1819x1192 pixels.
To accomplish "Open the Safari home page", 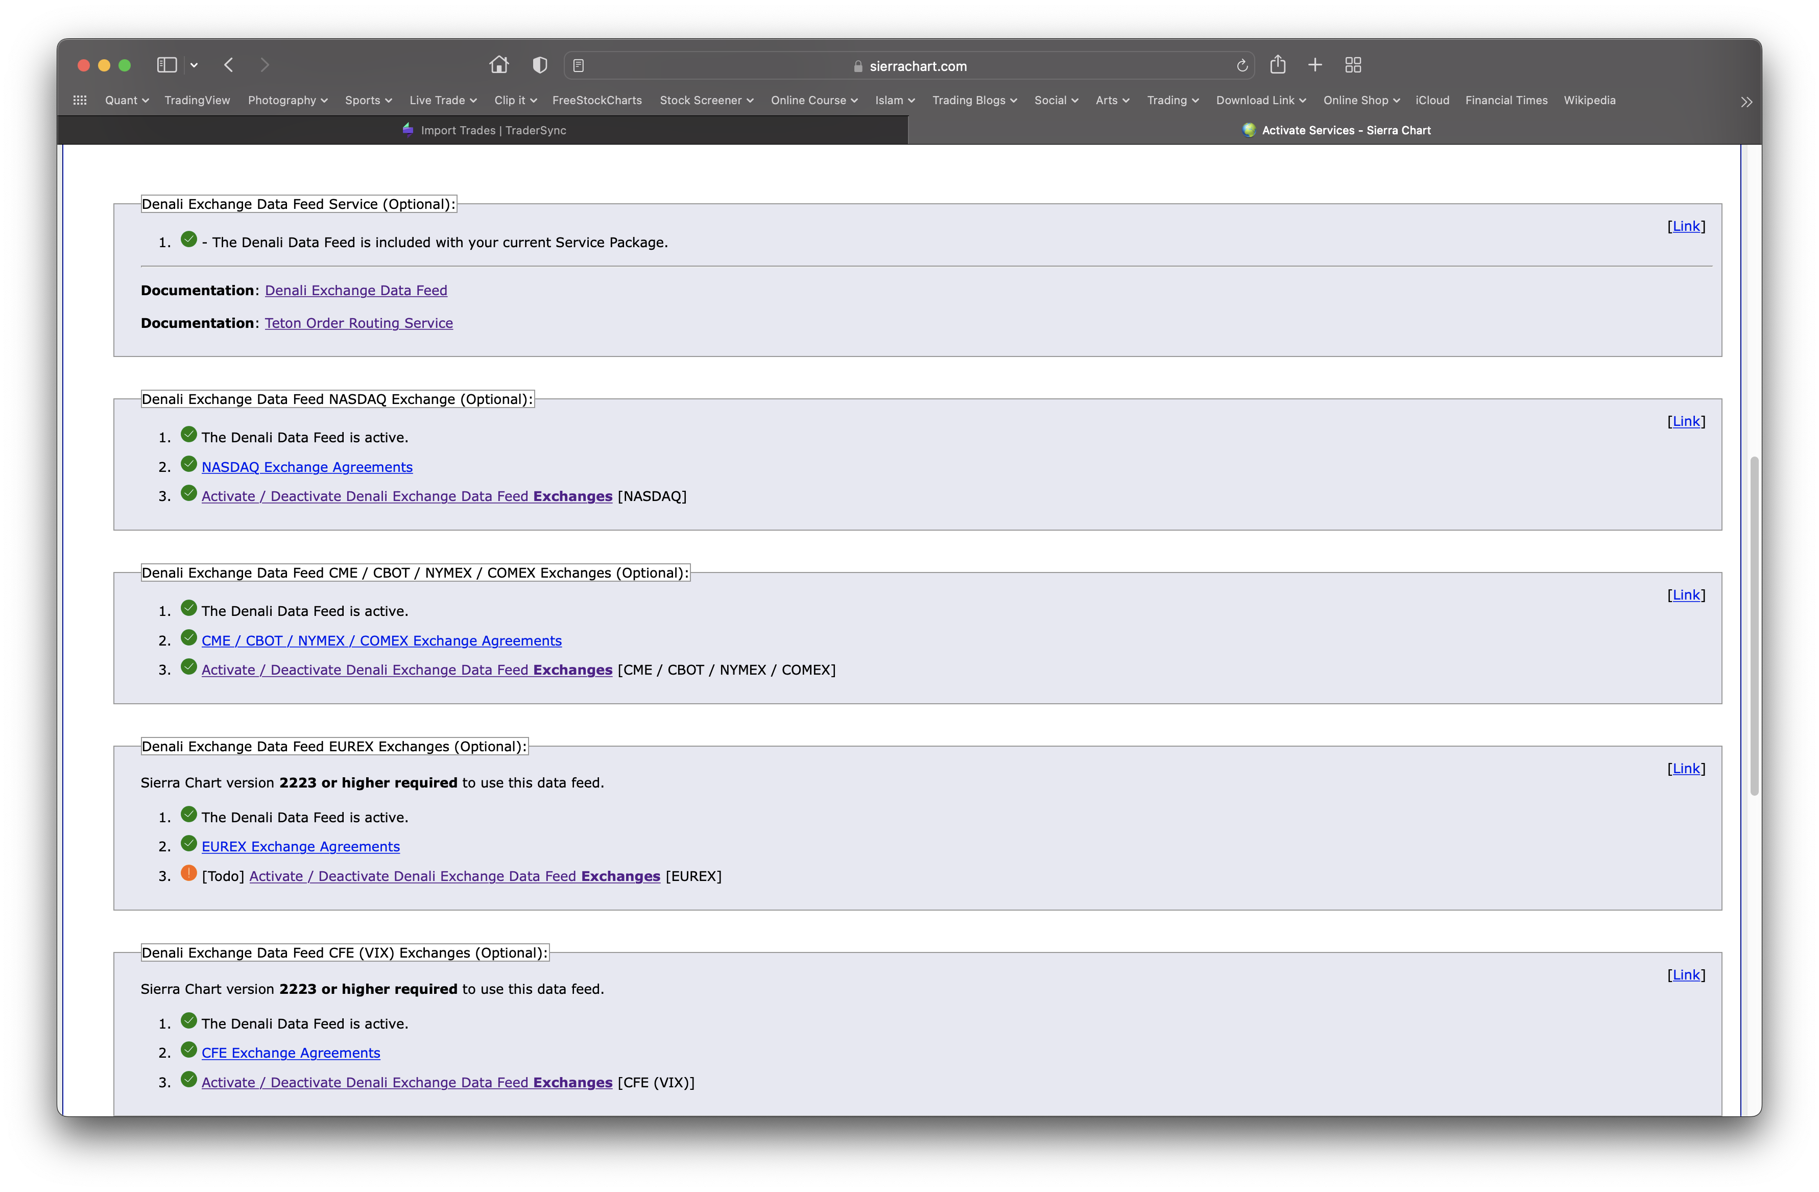I will [x=499, y=65].
